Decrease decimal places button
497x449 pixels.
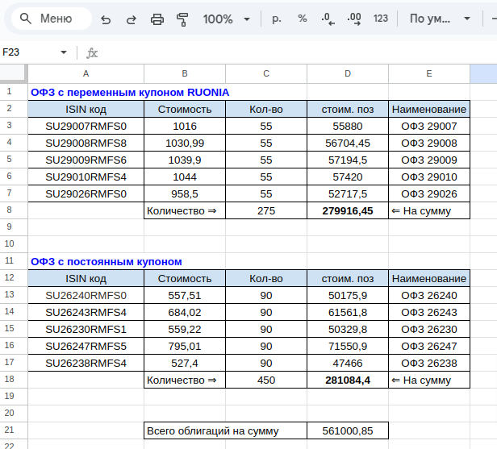pos(328,19)
